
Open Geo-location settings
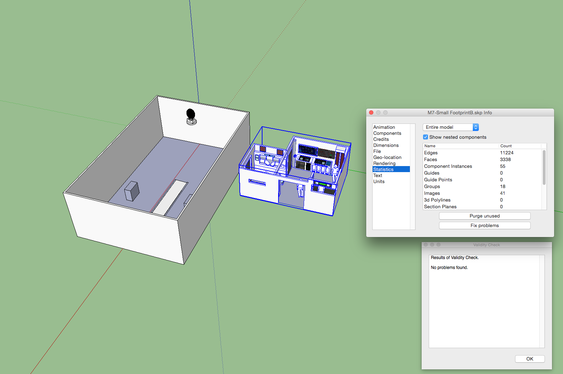pos(387,157)
